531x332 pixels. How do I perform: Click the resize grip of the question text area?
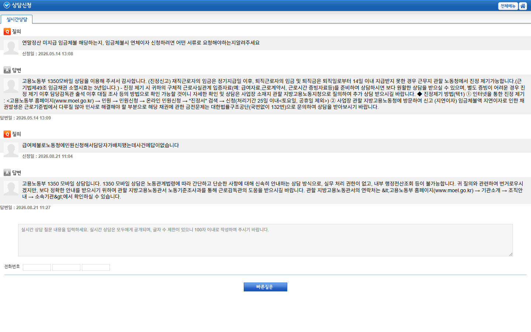point(511,254)
